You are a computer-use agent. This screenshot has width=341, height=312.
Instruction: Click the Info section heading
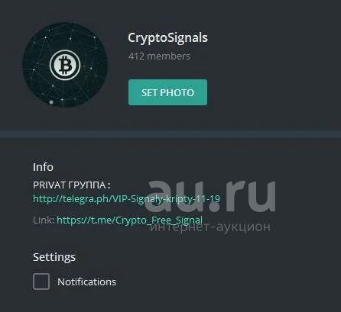(43, 167)
